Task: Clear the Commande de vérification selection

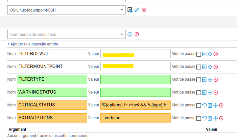Action: click(x=137, y=34)
